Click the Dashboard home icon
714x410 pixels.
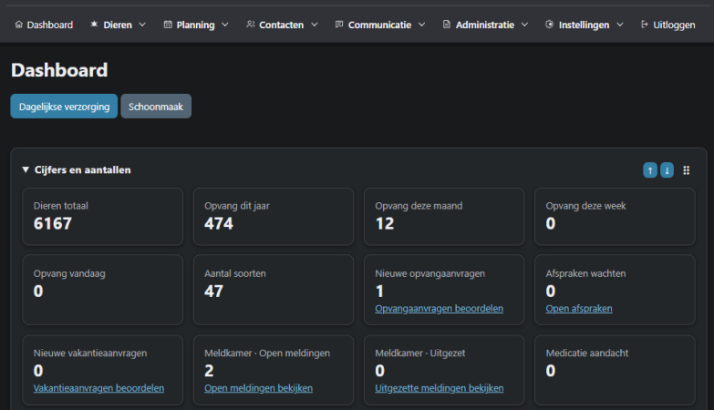point(18,25)
